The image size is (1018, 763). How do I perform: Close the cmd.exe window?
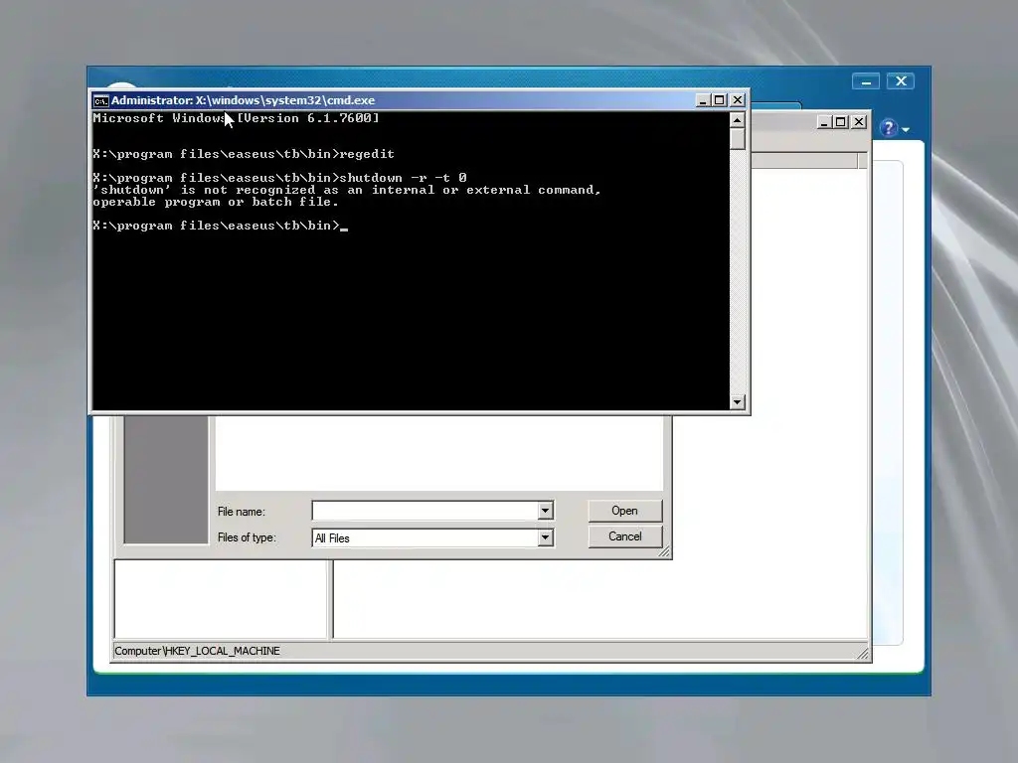(737, 100)
